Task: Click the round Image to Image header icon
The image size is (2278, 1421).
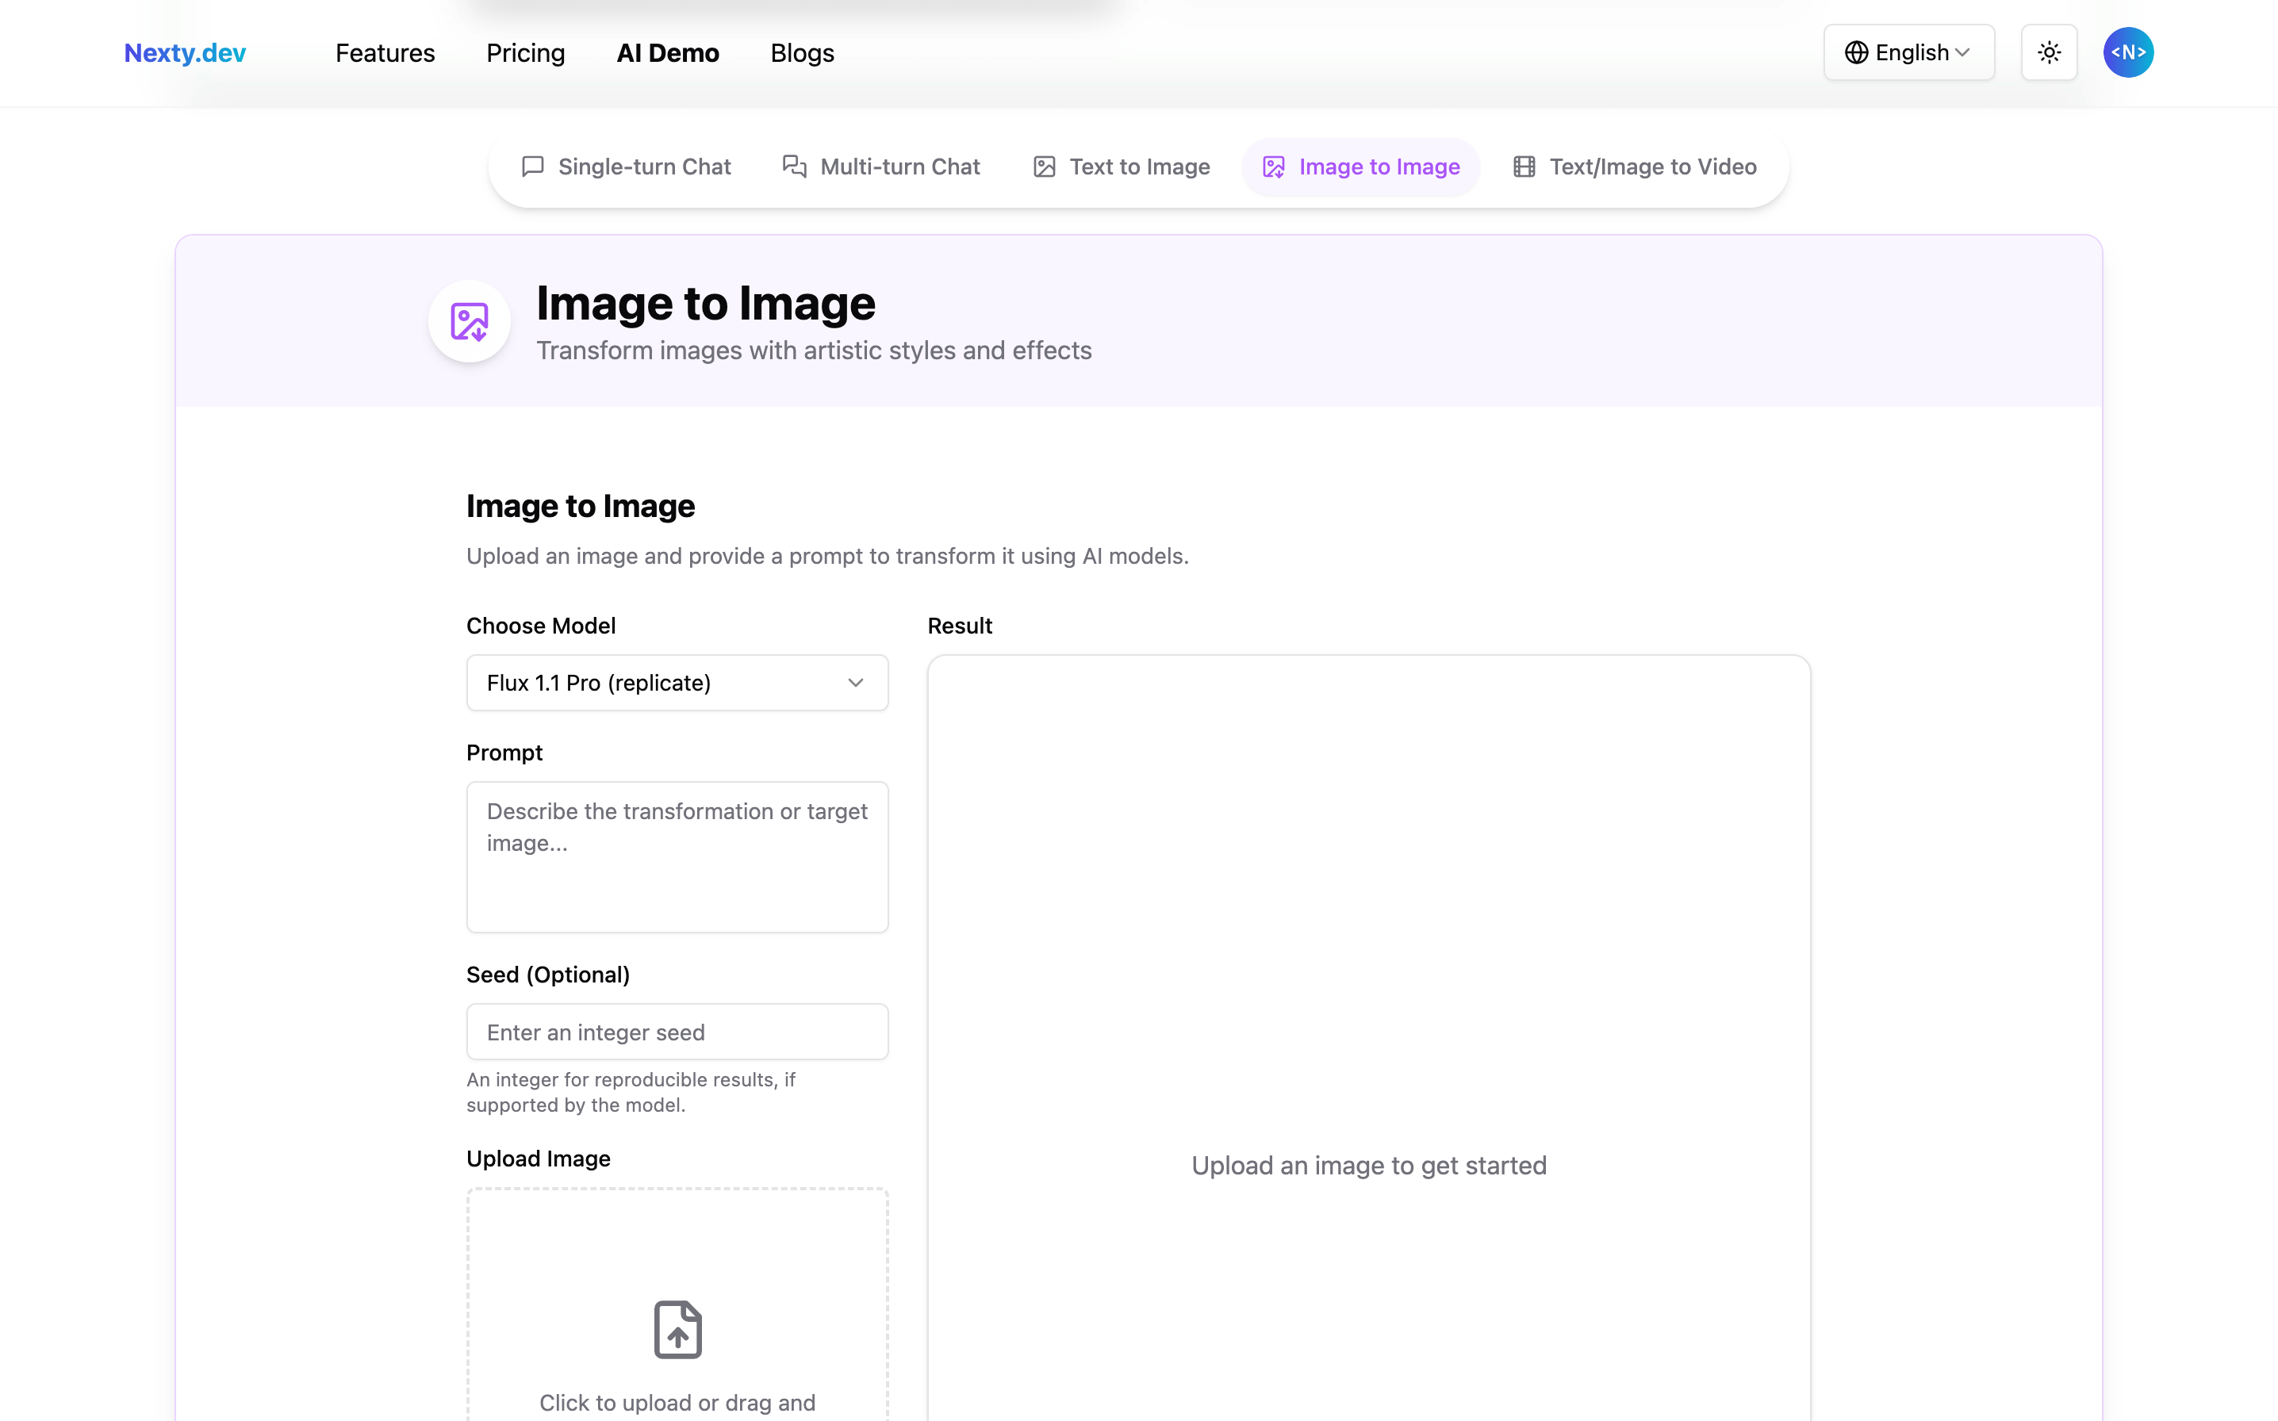Action: point(469,321)
